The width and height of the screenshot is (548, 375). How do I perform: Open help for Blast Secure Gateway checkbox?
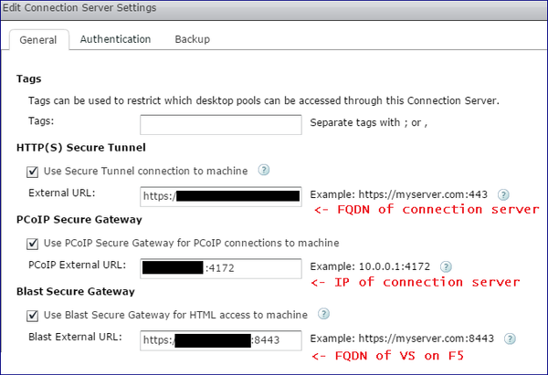tap(327, 315)
